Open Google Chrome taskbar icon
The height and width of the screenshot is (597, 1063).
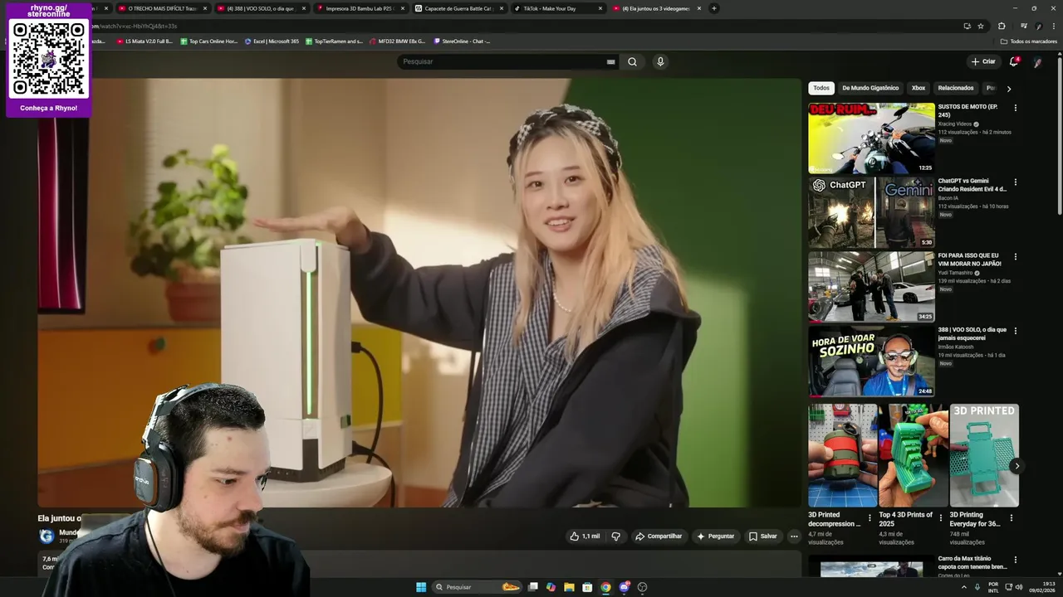[605, 587]
